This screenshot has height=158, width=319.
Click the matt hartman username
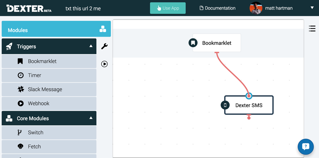pyautogui.click(x=279, y=8)
